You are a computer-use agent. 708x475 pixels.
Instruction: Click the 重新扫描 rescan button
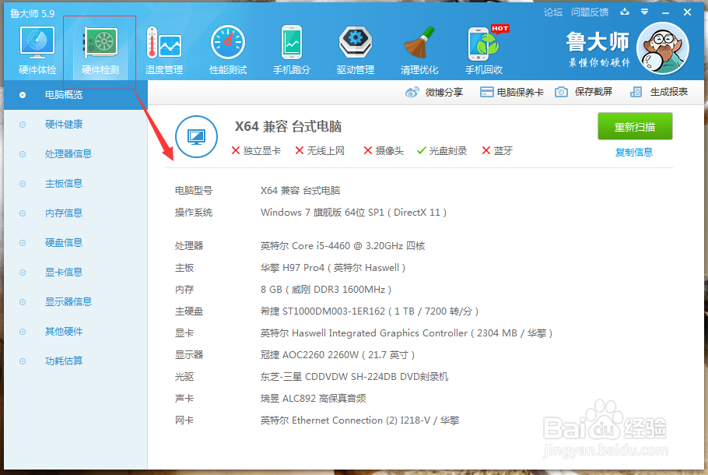pyautogui.click(x=635, y=127)
